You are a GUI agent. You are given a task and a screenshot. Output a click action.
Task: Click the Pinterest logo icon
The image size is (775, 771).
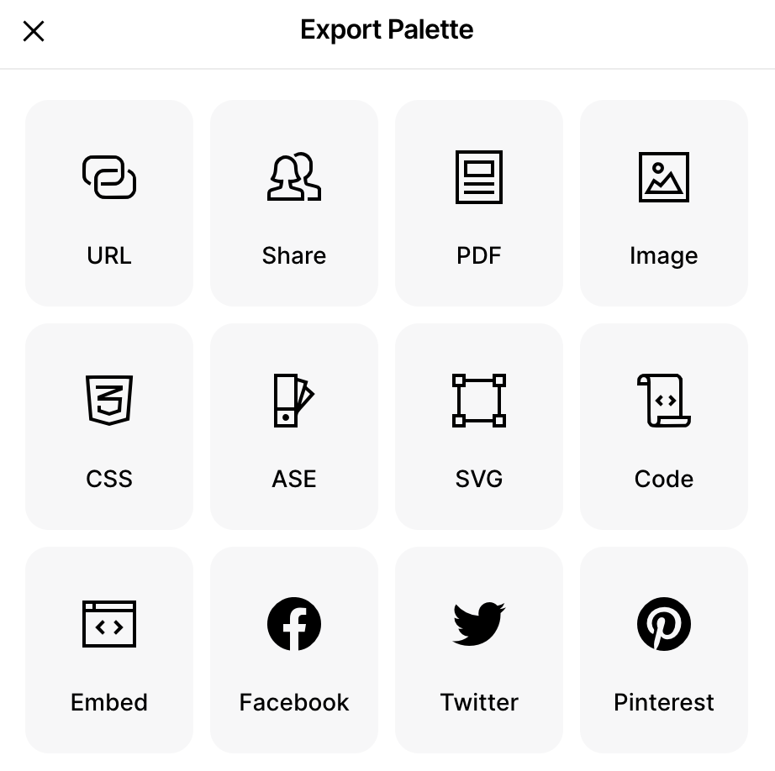(x=664, y=624)
